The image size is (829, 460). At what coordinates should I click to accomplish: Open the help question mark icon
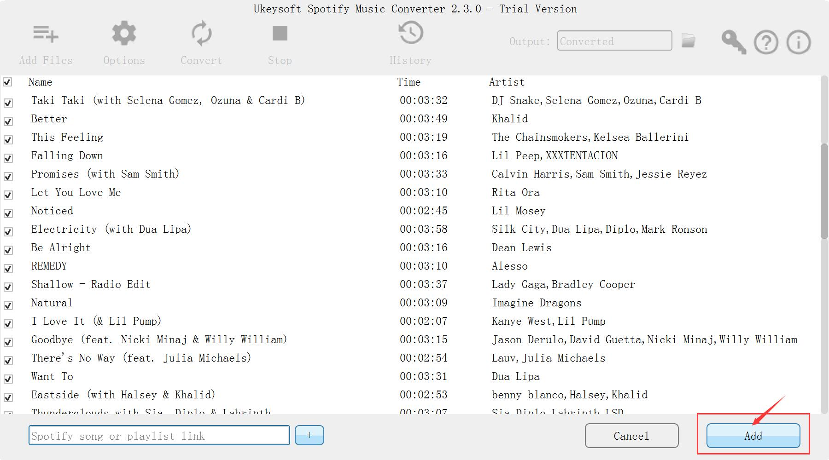[x=766, y=43]
